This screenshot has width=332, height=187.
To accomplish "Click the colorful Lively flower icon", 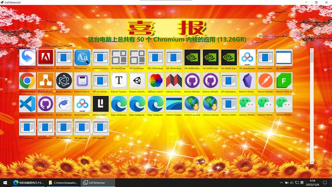I will (155, 80).
